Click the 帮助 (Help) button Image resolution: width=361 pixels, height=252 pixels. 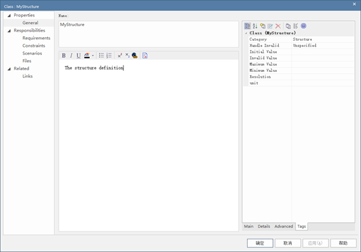(343, 243)
